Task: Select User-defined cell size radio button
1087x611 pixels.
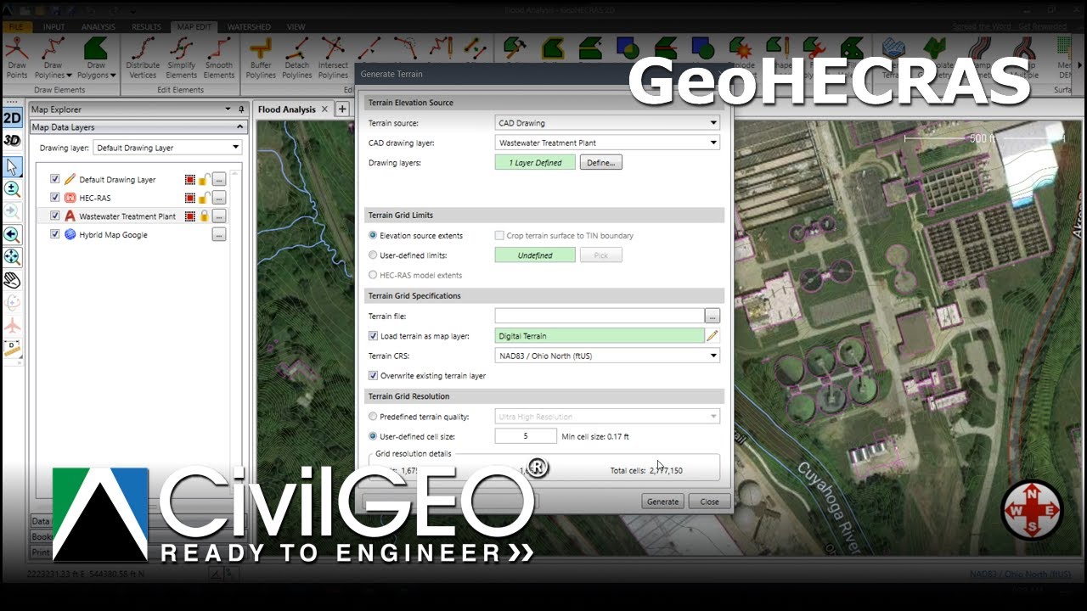Action: pyautogui.click(x=373, y=436)
